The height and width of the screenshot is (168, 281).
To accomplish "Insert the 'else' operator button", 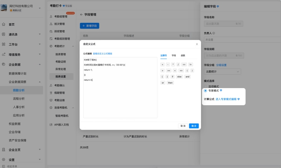I will (179, 77).
